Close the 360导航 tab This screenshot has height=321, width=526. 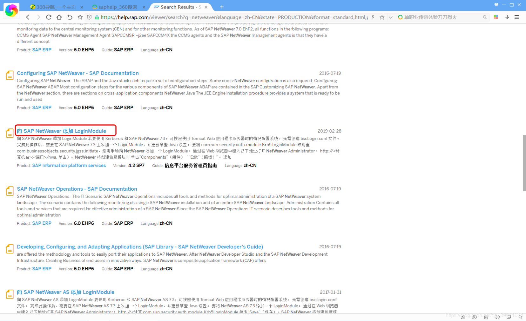pos(82,7)
